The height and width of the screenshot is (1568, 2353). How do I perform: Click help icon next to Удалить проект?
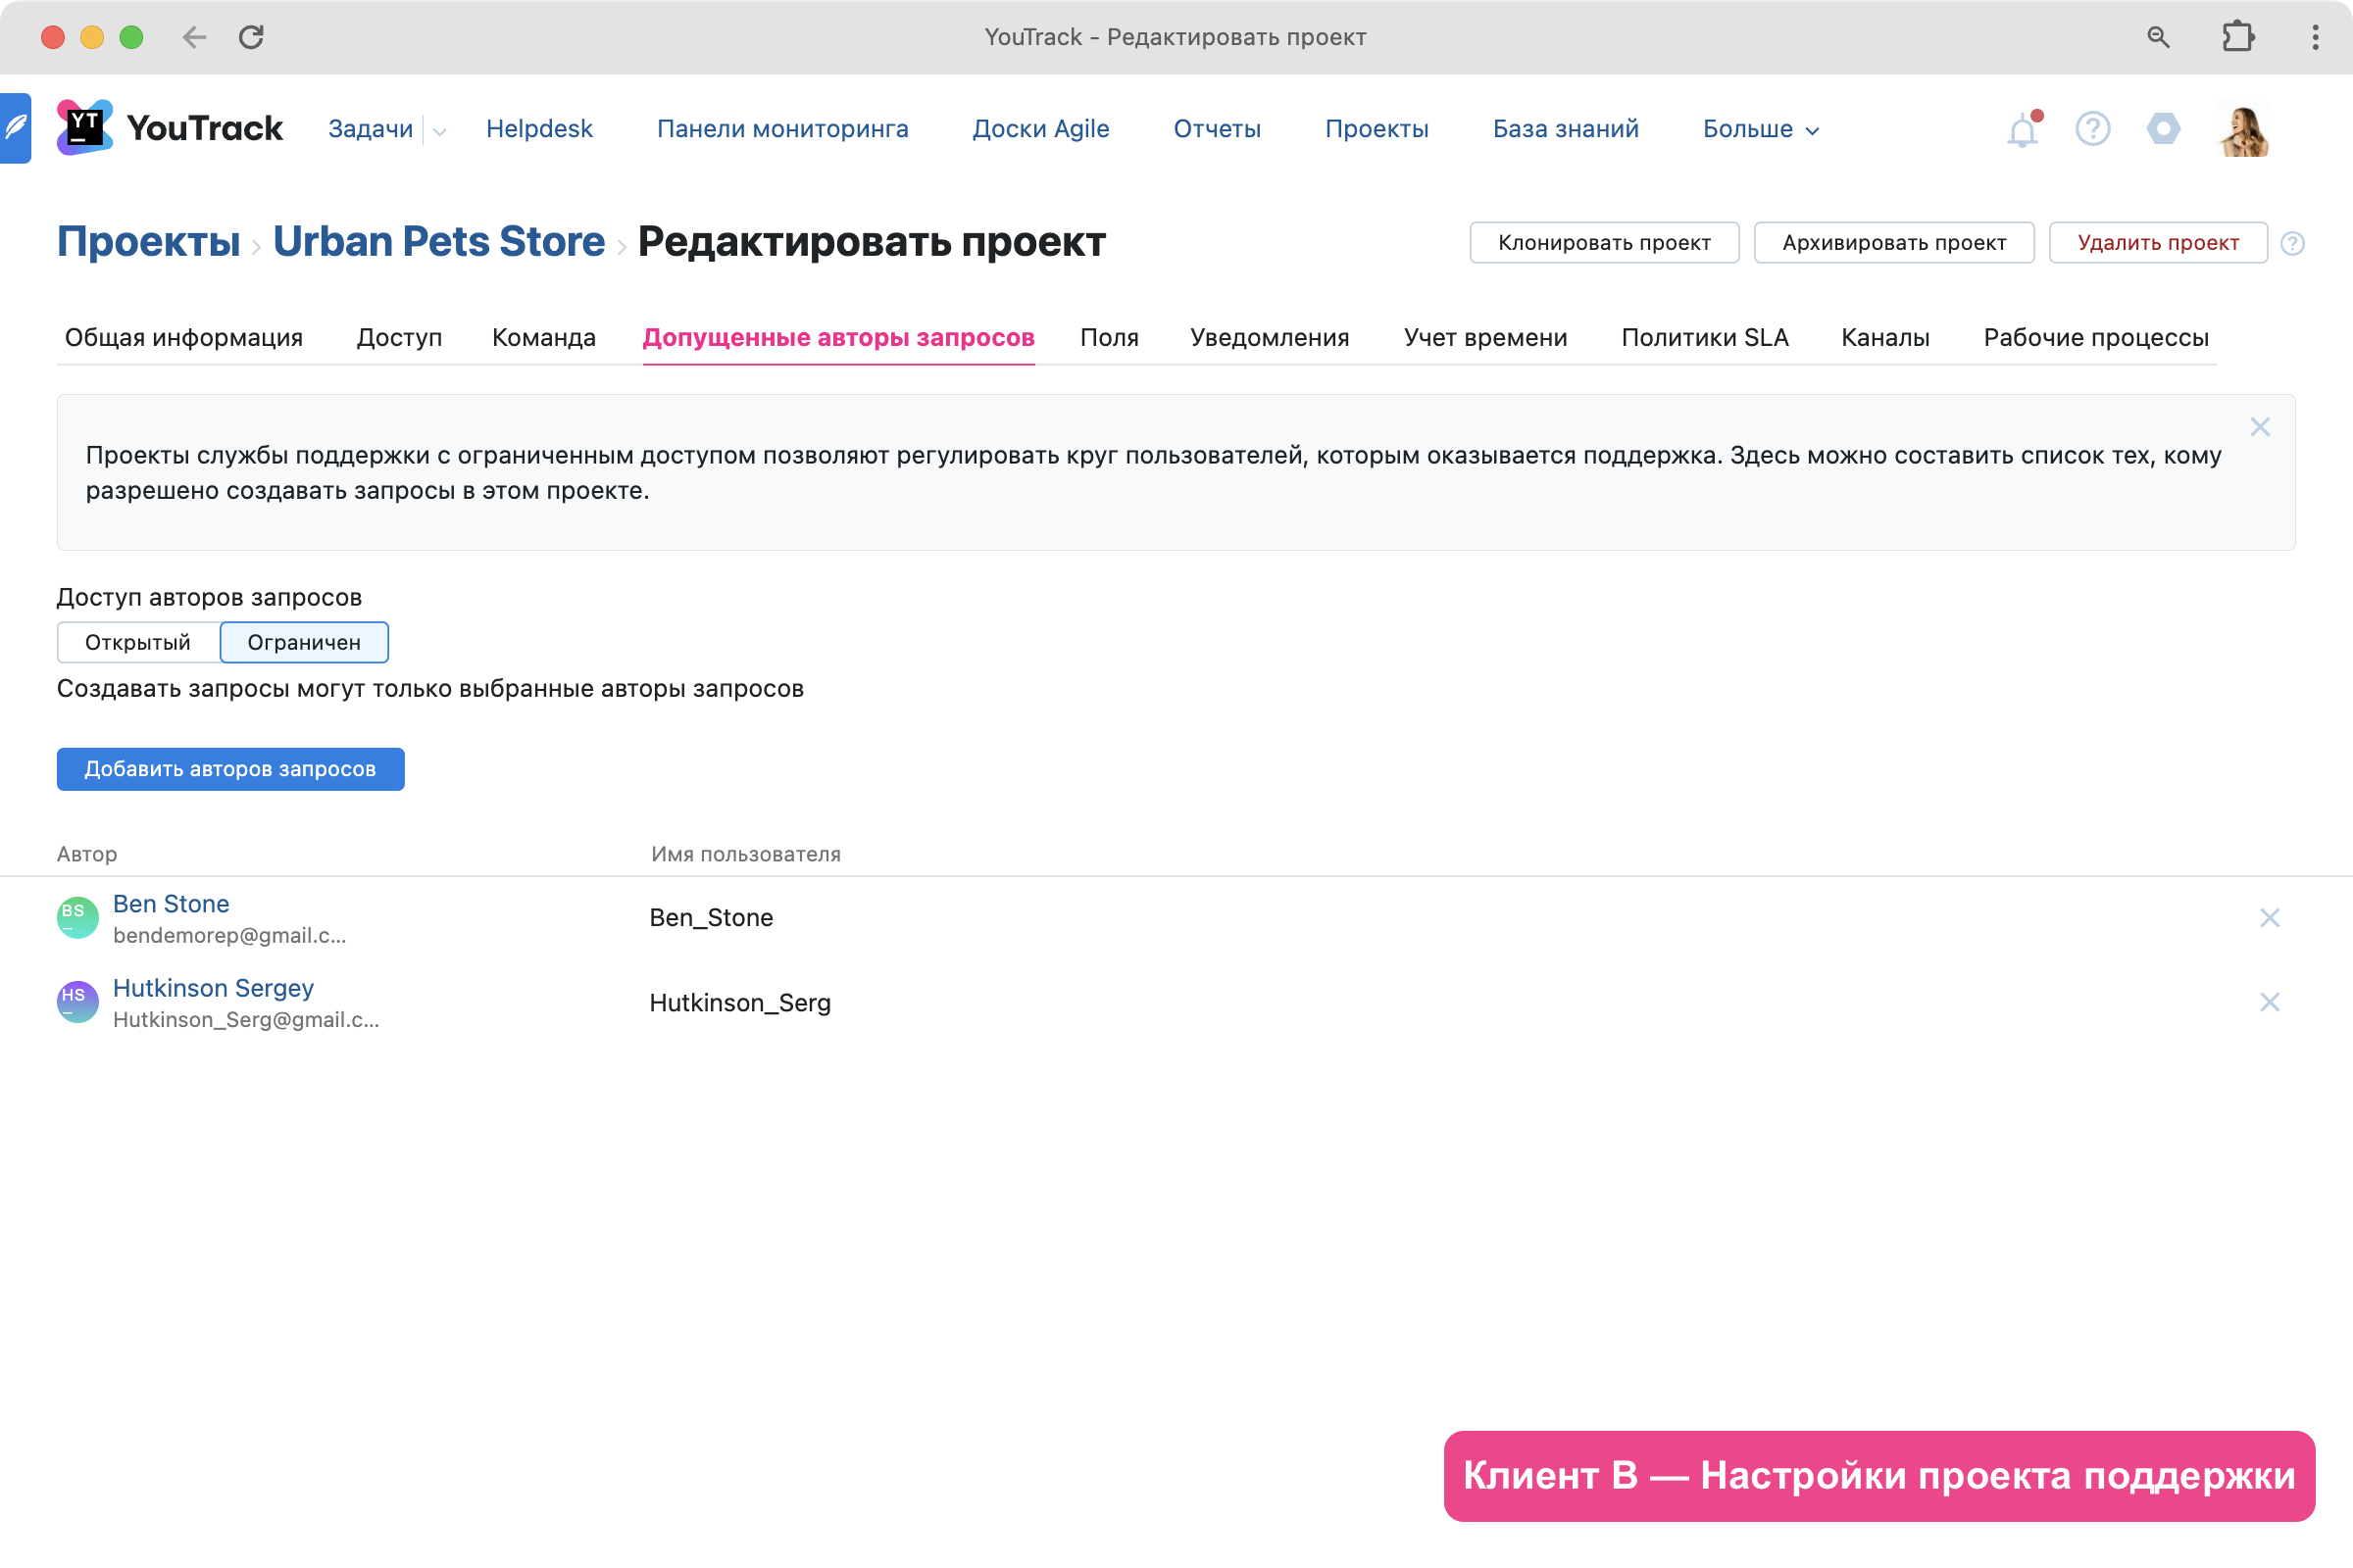[x=2292, y=243]
